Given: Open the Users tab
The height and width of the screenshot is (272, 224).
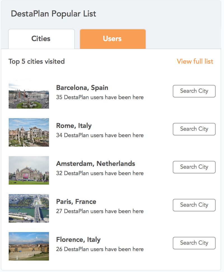Looking at the screenshot, I should coord(113,39).
